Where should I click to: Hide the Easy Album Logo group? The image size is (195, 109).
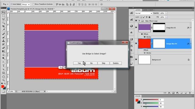[136, 21]
